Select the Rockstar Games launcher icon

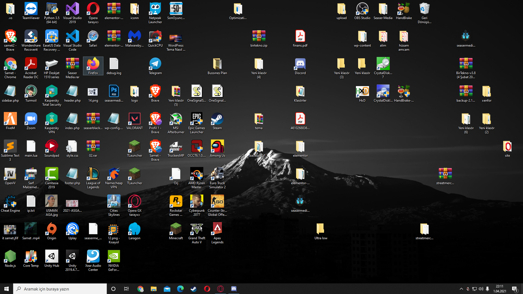point(176,206)
